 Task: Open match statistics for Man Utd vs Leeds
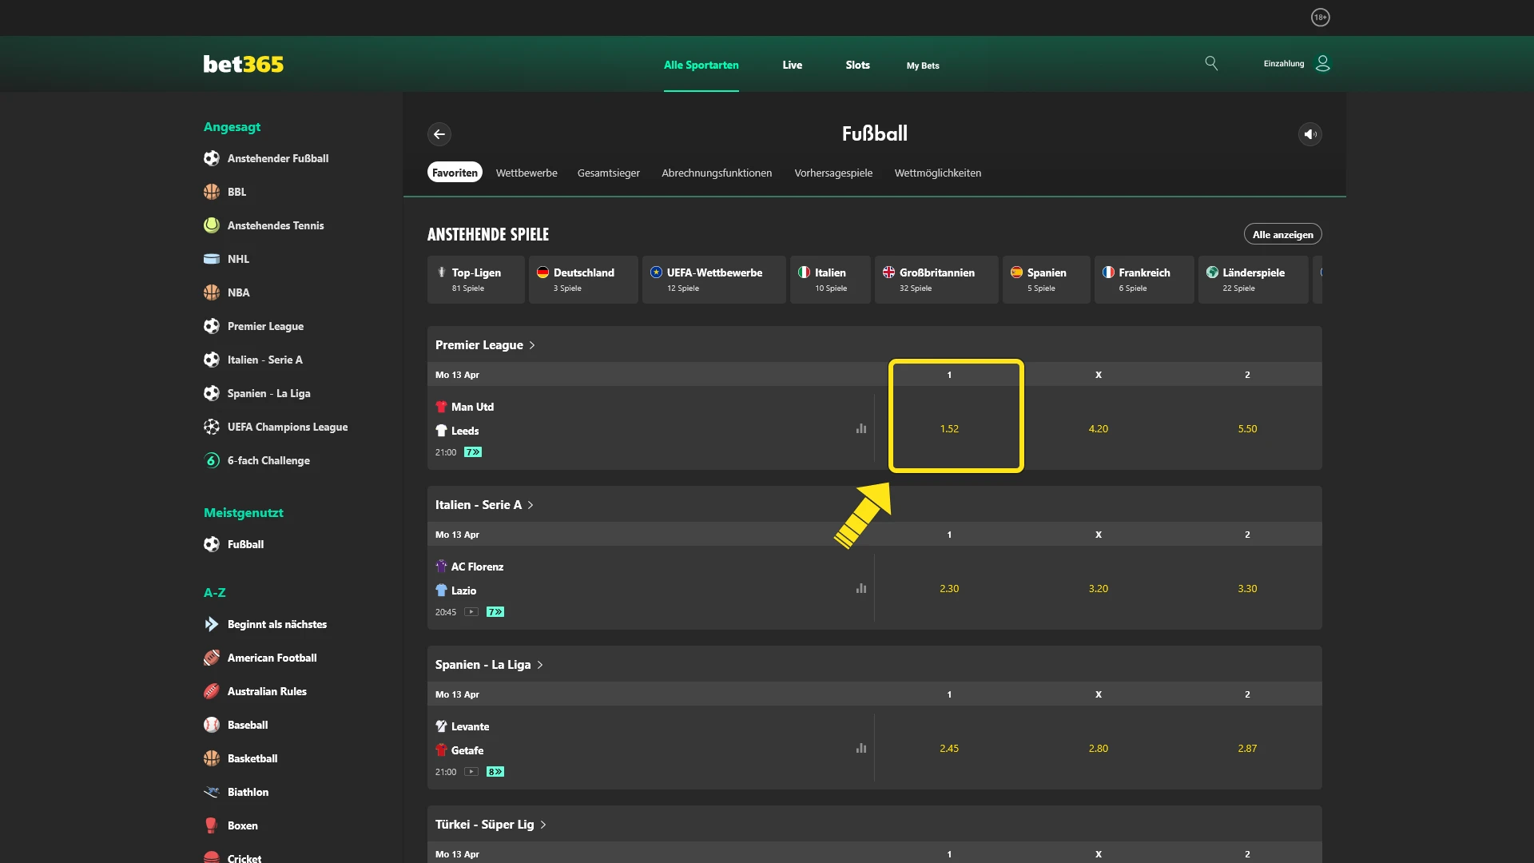pyautogui.click(x=860, y=429)
